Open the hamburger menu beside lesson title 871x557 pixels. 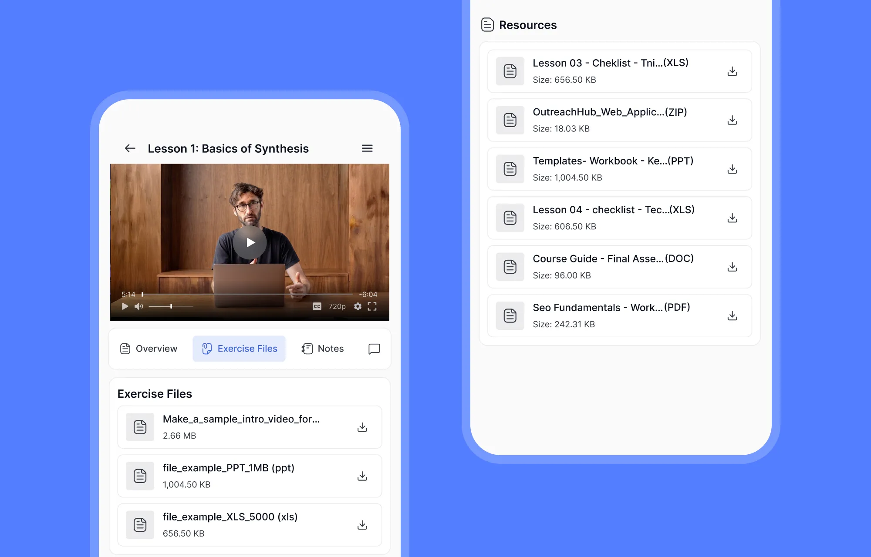tap(367, 148)
